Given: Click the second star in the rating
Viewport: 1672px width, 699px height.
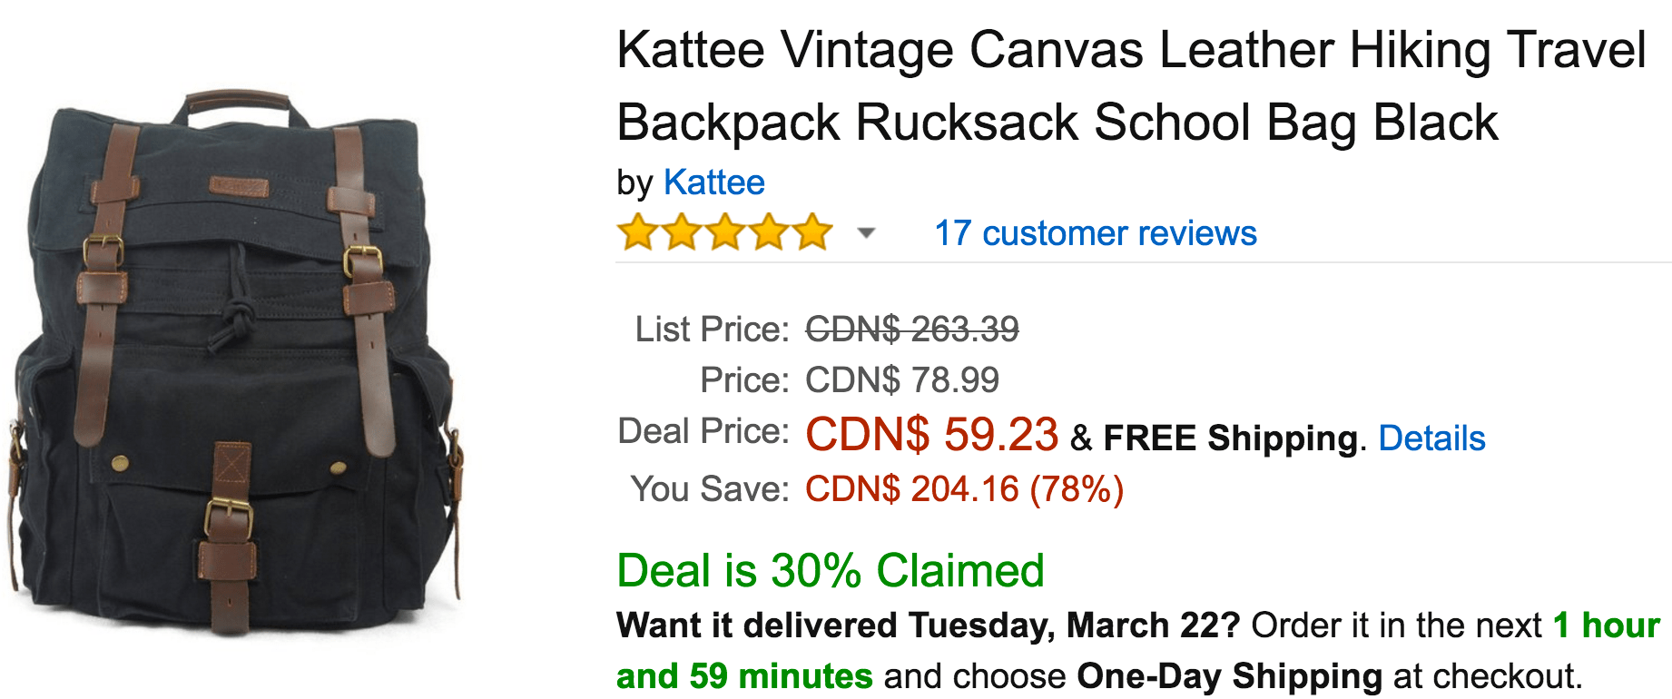Looking at the screenshot, I should click(681, 232).
